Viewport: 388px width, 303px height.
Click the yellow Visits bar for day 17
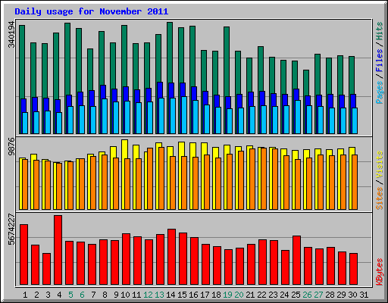click(x=205, y=148)
